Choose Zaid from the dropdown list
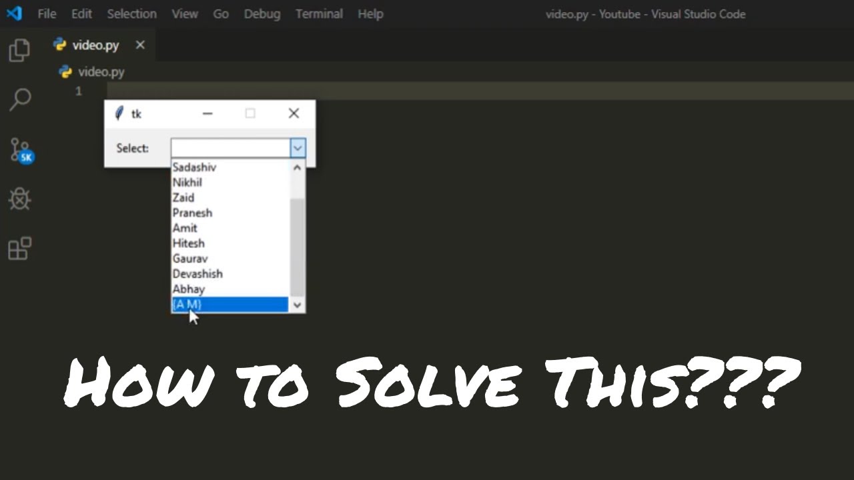 (x=230, y=198)
